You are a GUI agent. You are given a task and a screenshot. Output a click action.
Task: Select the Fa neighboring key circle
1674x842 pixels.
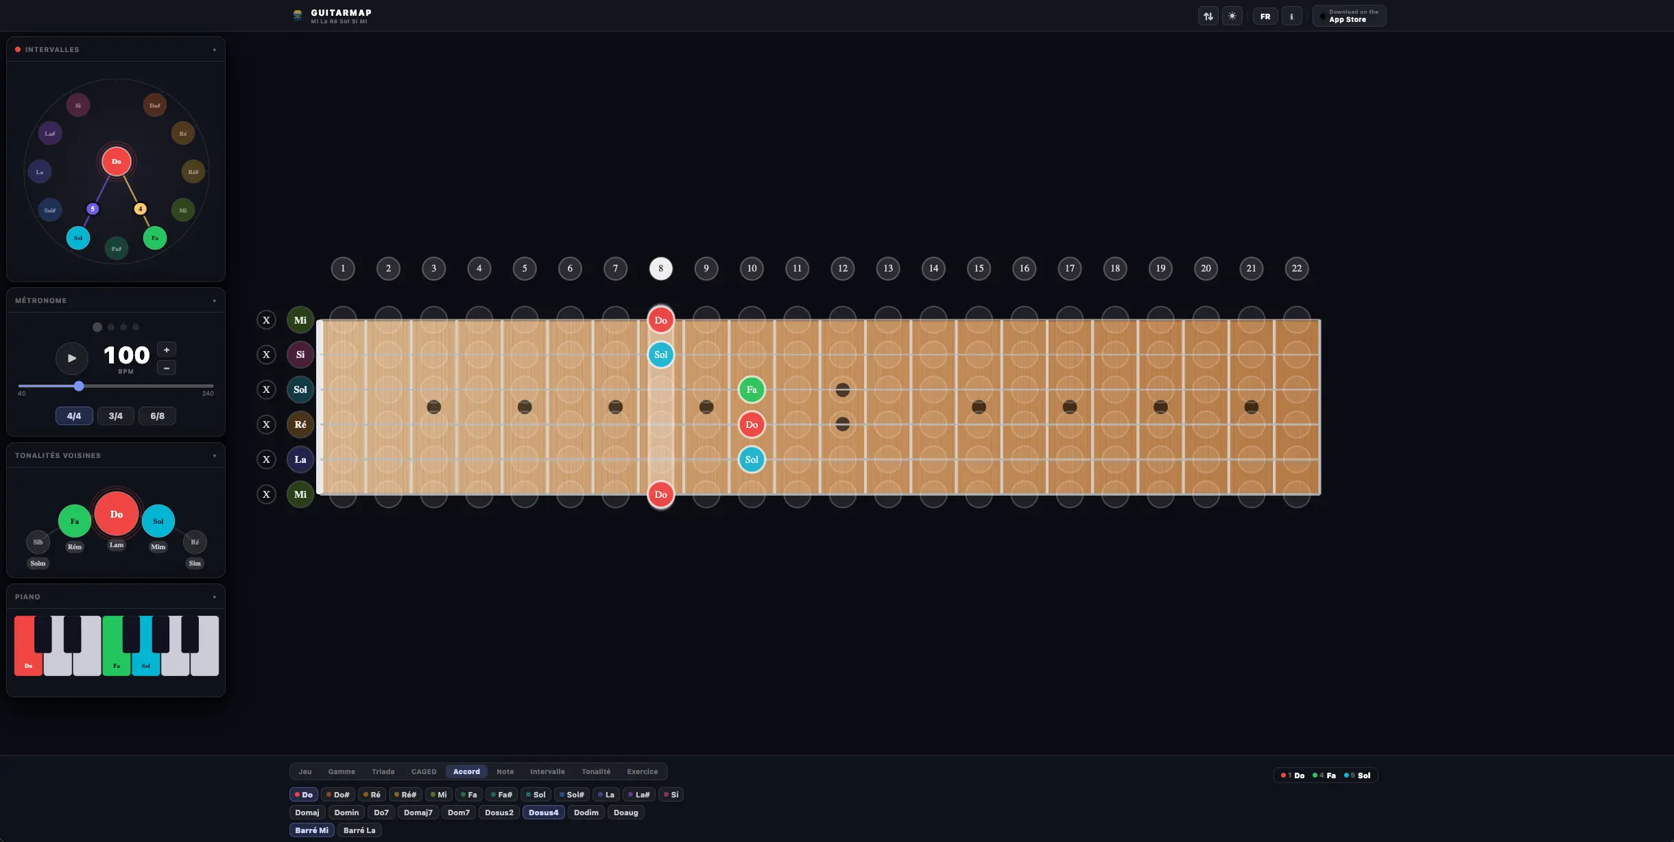click(x=75, y=521)
